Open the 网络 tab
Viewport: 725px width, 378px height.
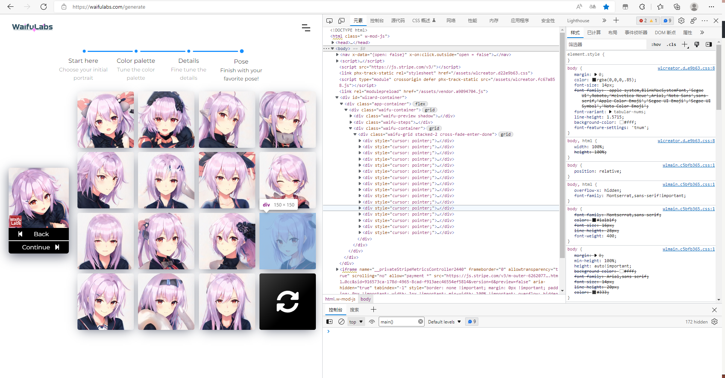pos(451,21)
